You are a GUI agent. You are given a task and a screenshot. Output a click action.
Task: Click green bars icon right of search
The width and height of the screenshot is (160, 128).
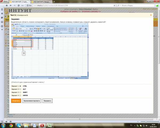[157, 6]
